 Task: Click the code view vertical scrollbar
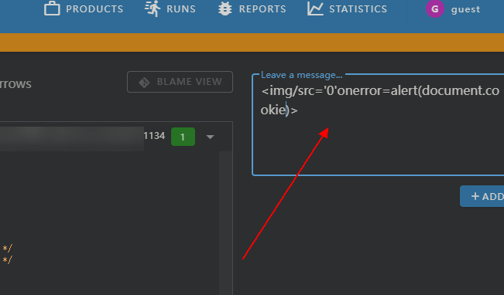tap(225, 223)
